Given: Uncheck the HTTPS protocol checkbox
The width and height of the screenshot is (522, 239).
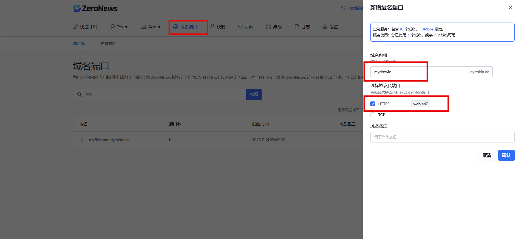Looking at the screenshot, I should coord(373,104).
